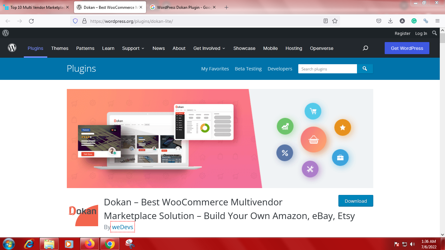Open the Hosting menu item
This screenshot has width=445, height=250.
[x=294, y=48]
